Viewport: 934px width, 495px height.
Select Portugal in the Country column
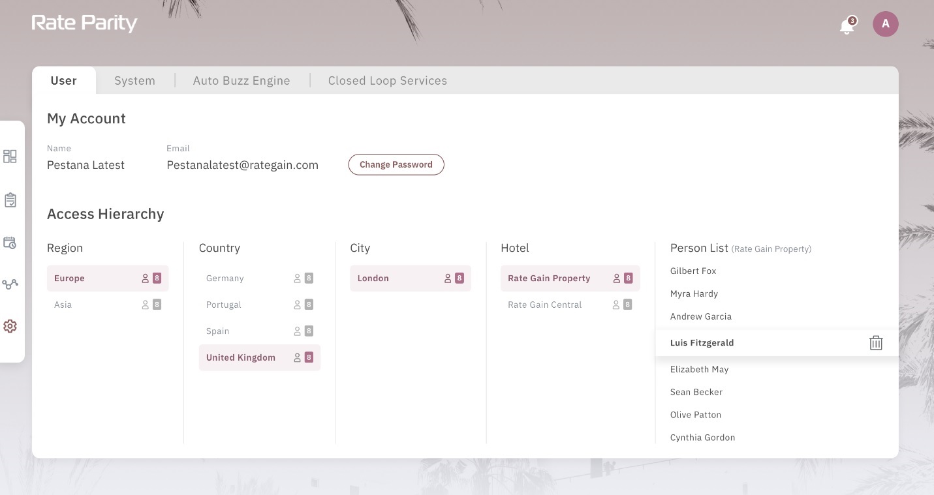[224, 305]
